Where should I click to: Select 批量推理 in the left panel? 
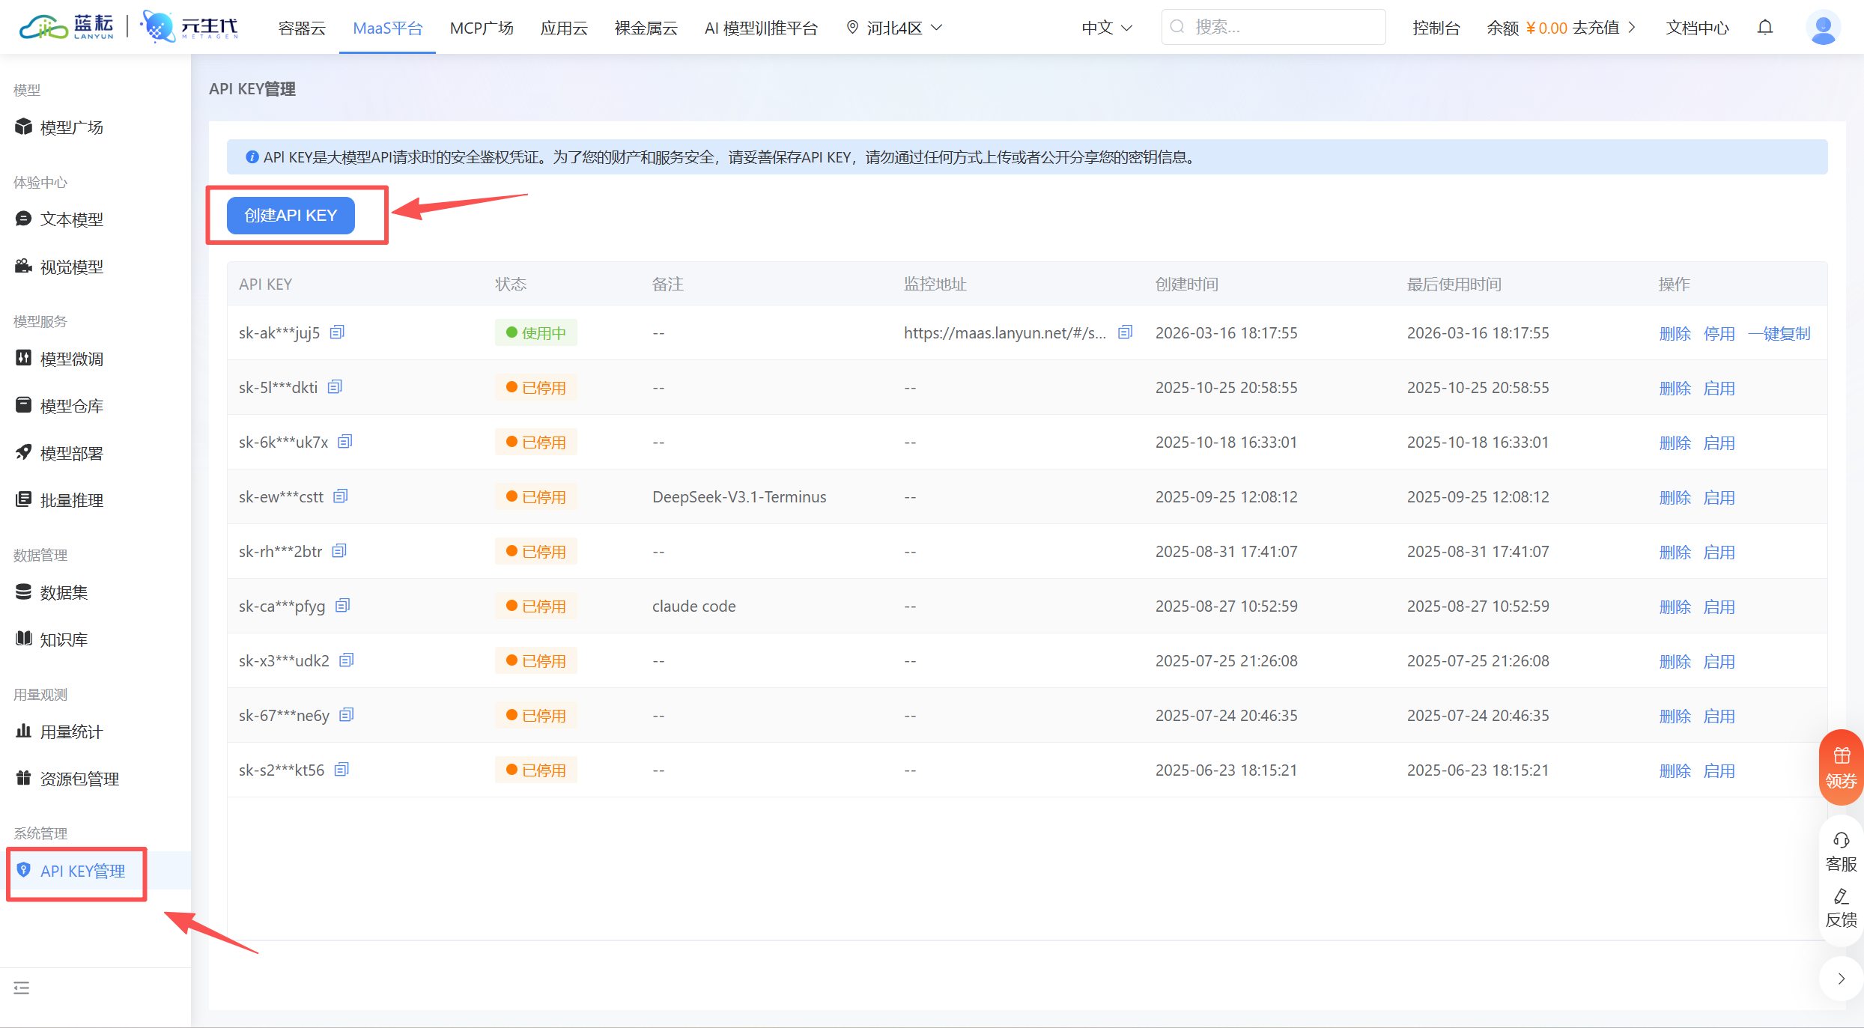(x=71, y=499)
